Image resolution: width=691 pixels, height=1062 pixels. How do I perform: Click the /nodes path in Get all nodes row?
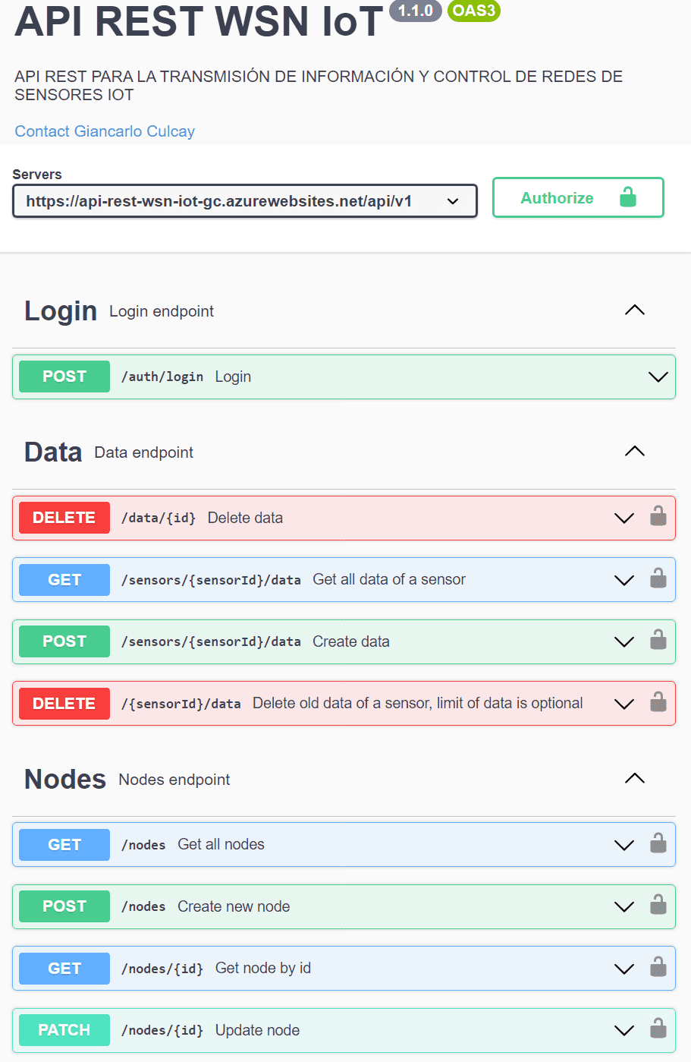point(143,845)
